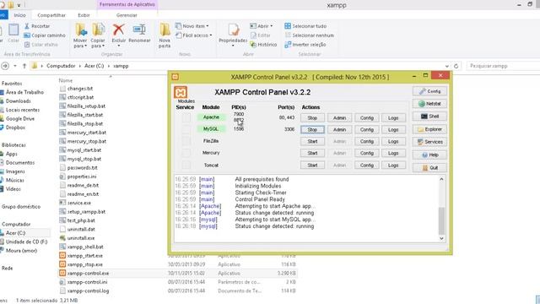
Task: Click Histórico in the Abrir group
Action: pyautogui.click(x=263, y=45)
